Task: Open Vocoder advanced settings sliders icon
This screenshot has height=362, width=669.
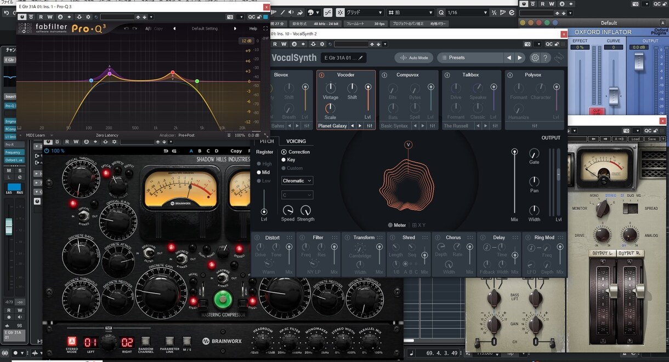Action: tap(370, 125)
